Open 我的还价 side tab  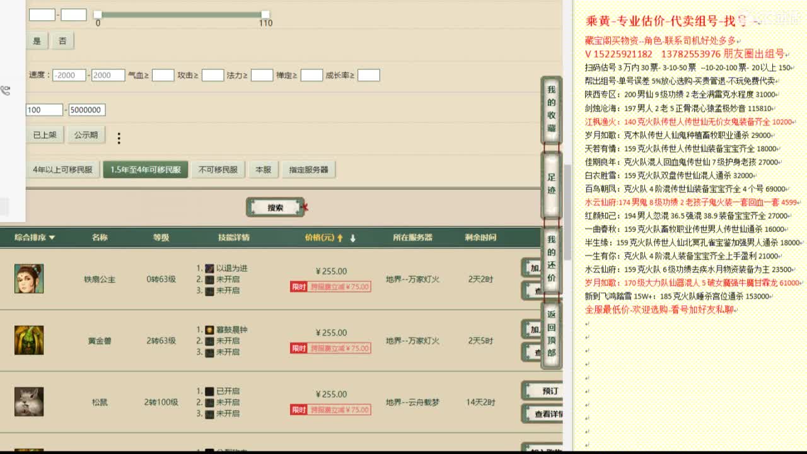552,259
